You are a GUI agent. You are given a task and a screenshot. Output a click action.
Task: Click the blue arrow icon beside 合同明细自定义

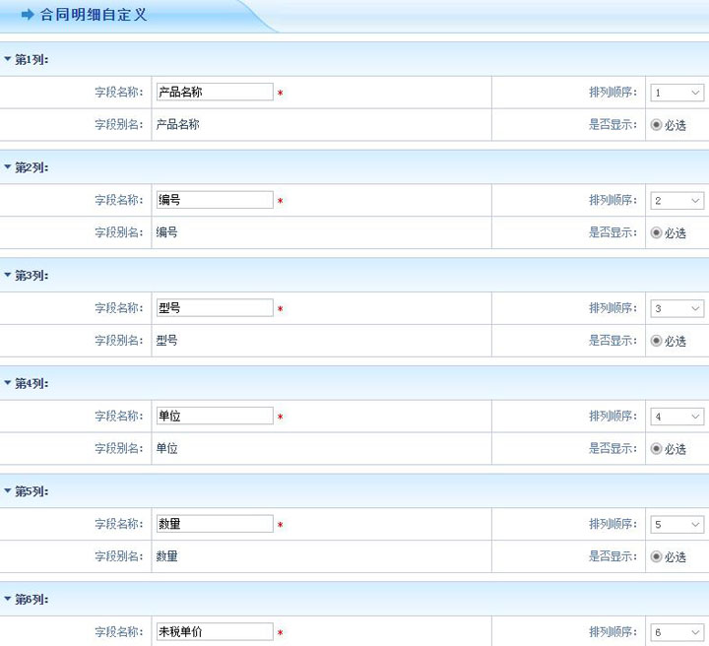28,15
